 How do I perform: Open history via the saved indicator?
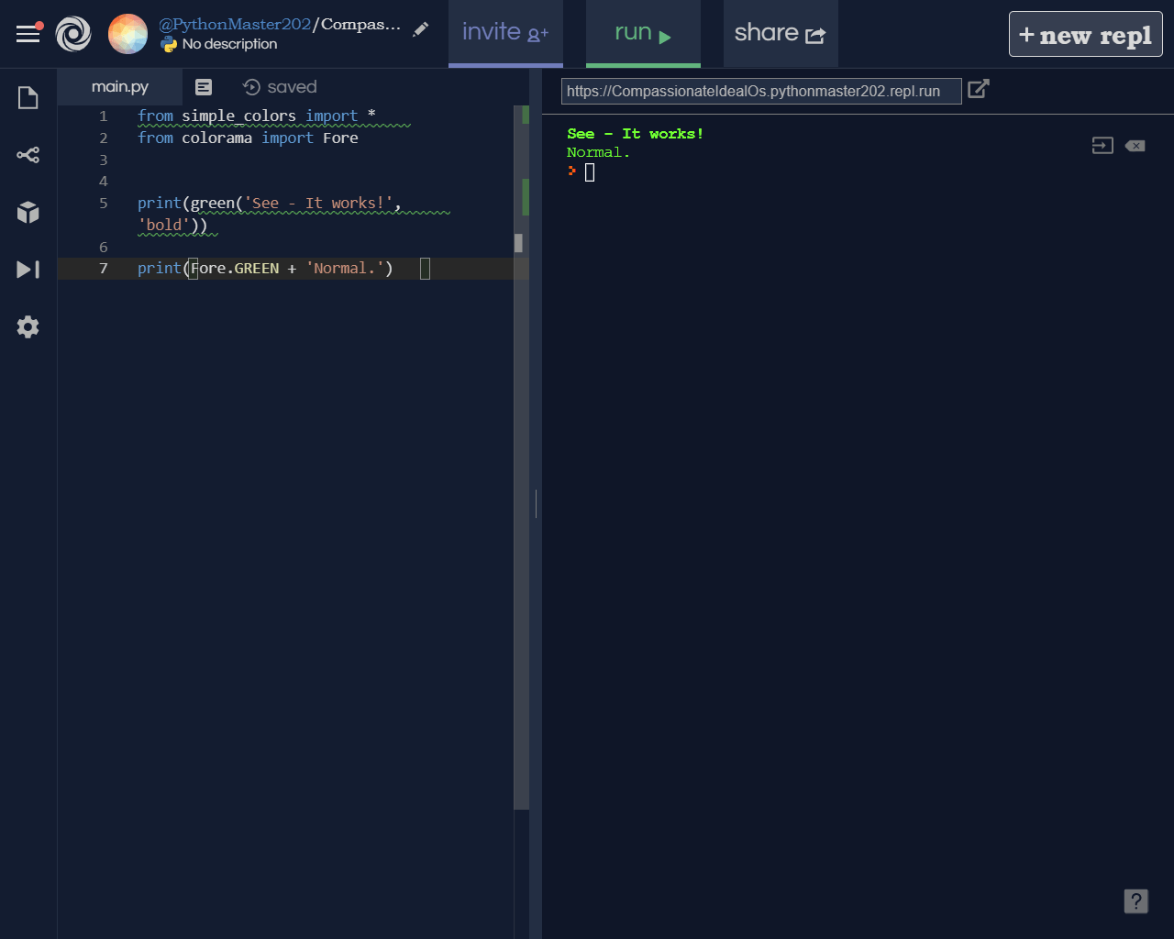click(280, 87)
